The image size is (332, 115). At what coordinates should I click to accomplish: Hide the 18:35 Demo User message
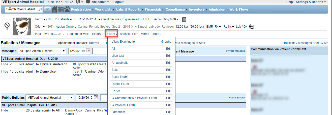point(5,72)
